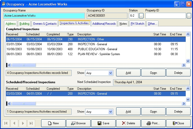Open the Additional Records tab
Viewport: 193px width, 129px height.
[104, 24]
